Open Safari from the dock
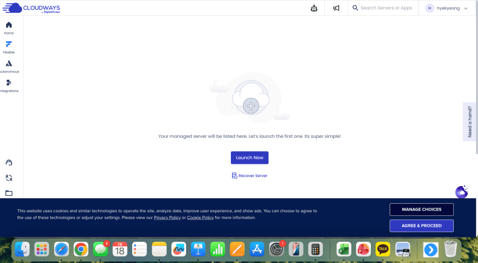 pos(61,250)
